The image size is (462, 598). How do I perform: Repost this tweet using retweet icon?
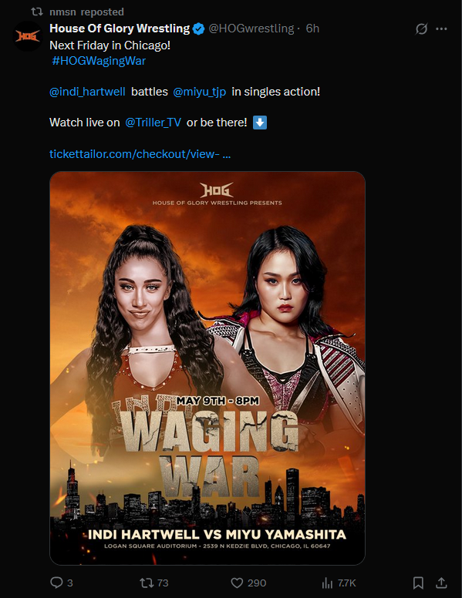147,583
